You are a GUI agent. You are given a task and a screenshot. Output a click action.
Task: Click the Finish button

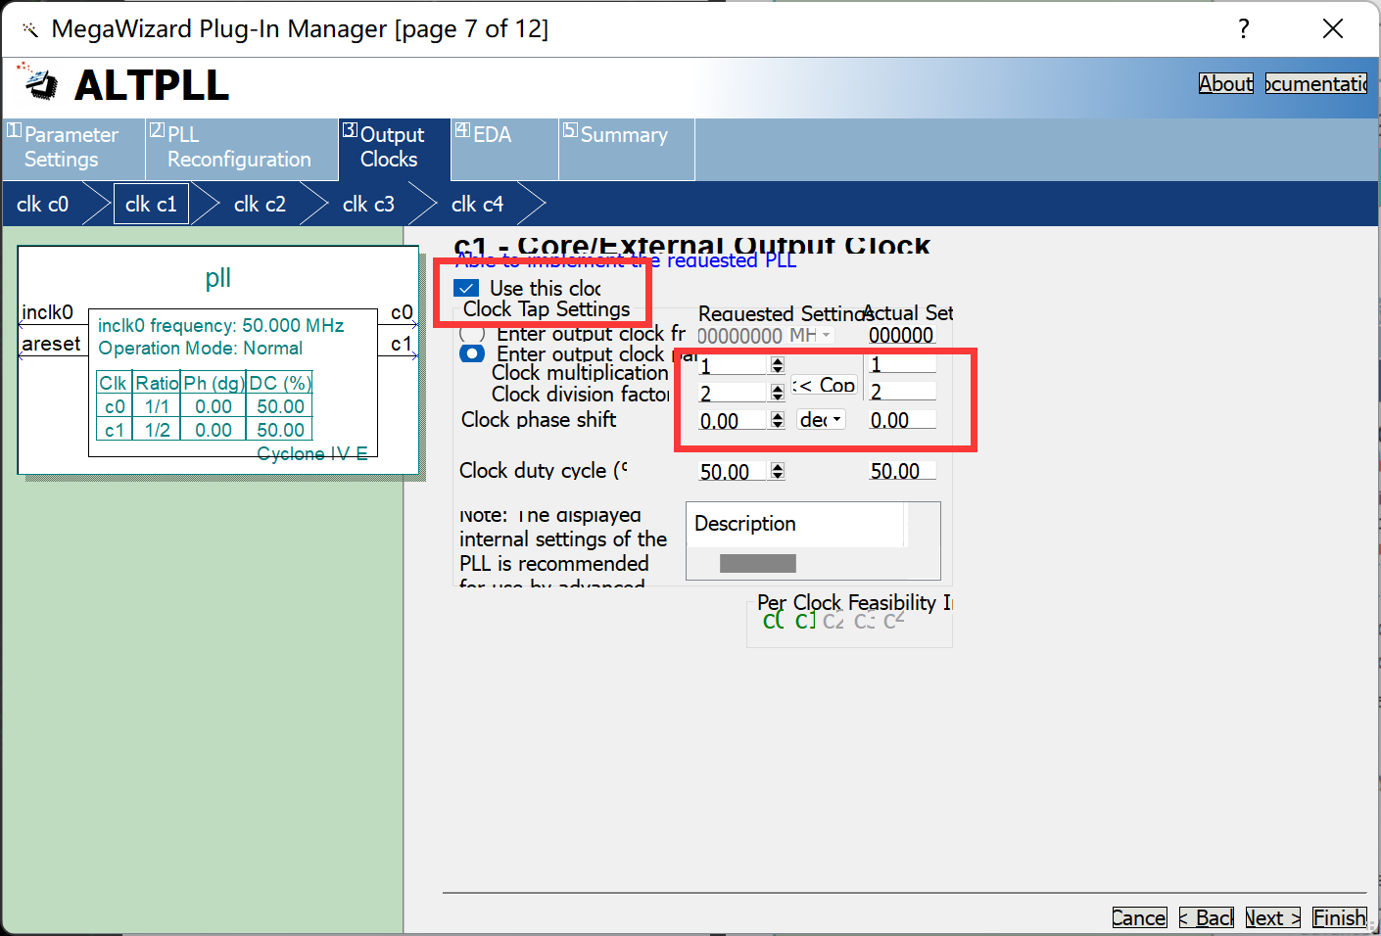point(1340,917)
